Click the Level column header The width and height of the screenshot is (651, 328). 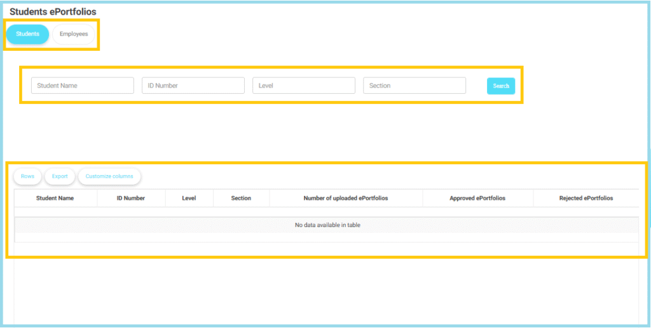(189, 199)
